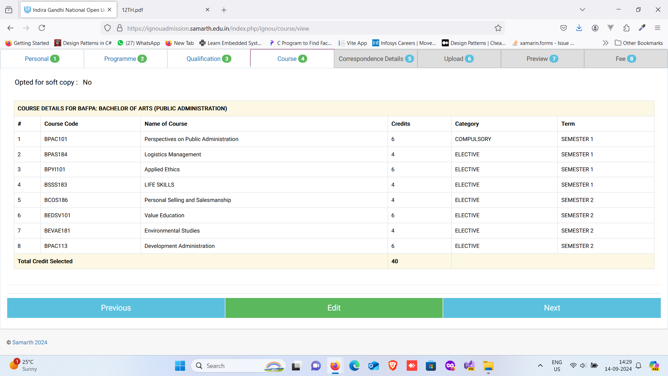The height and width of the screenshot is (376, 668).
Task: Open the weather widget showing 25°C Sunny
Action: tap(23, 366)
